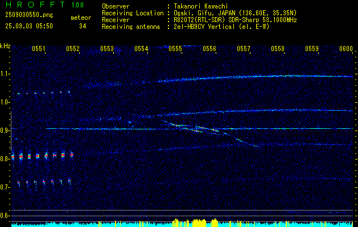Click the 0558 time marker
358x227 pixels.
point(278,49)
